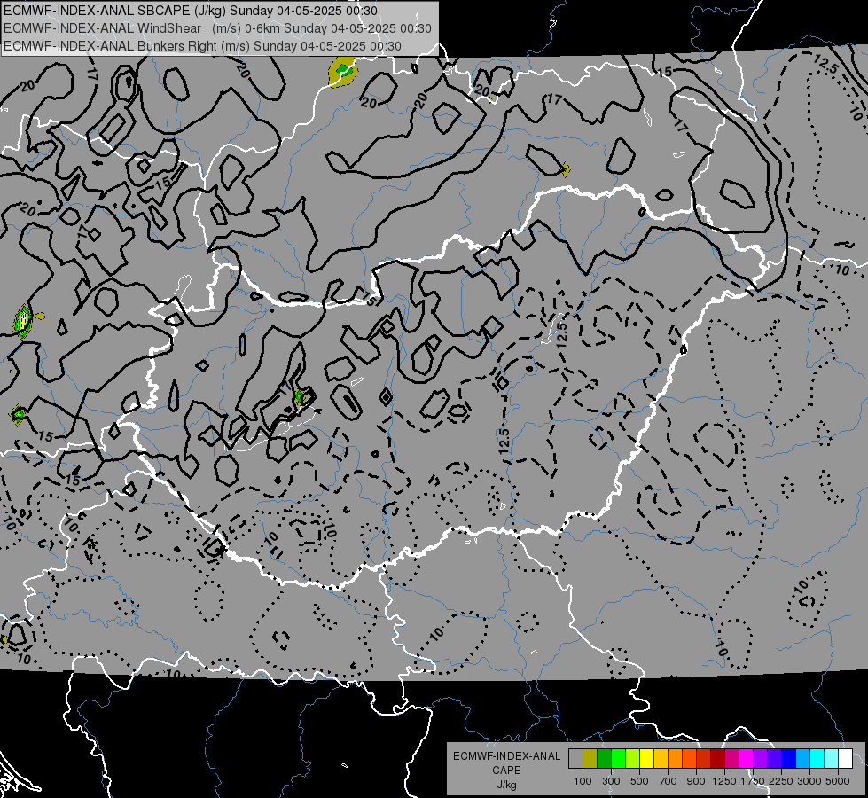Click the dark red legend swatch
This screenshot has height=798, width=868.
pyautogui.click(x=718, y=759)
